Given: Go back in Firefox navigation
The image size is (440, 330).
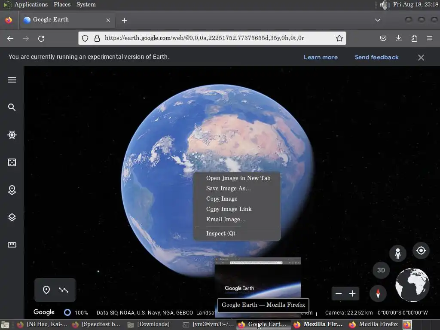Looking at the screenshot, I should (x=10, y=38).
